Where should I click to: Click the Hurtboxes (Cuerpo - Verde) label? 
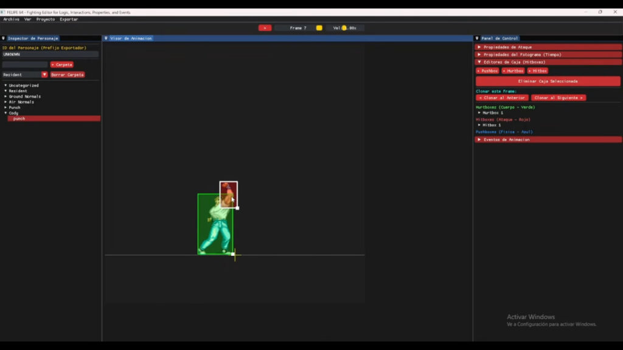(x=506, y=107)
